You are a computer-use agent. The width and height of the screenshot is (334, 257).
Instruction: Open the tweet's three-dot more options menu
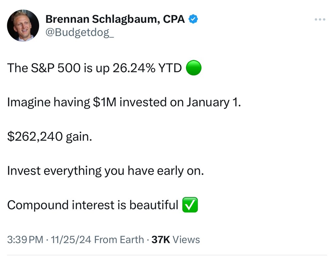click(x=320, y=20)
